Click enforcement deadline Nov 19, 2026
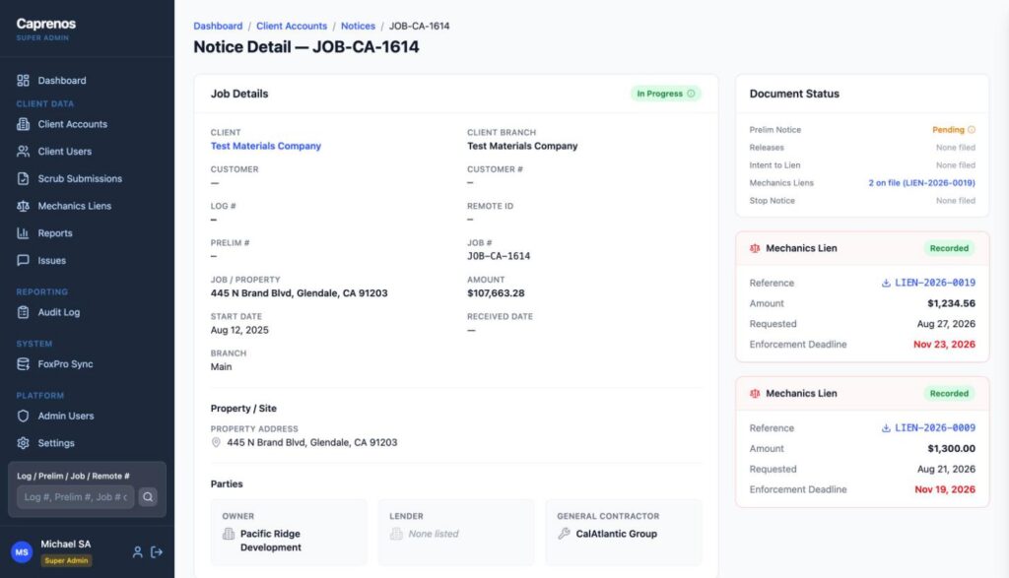1009x578 pixels. [945, 490]
